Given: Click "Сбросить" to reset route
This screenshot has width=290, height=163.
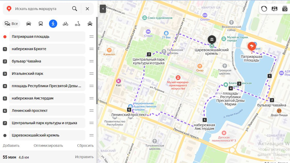Looking at the screenshot, I should [x=85, y=146].
